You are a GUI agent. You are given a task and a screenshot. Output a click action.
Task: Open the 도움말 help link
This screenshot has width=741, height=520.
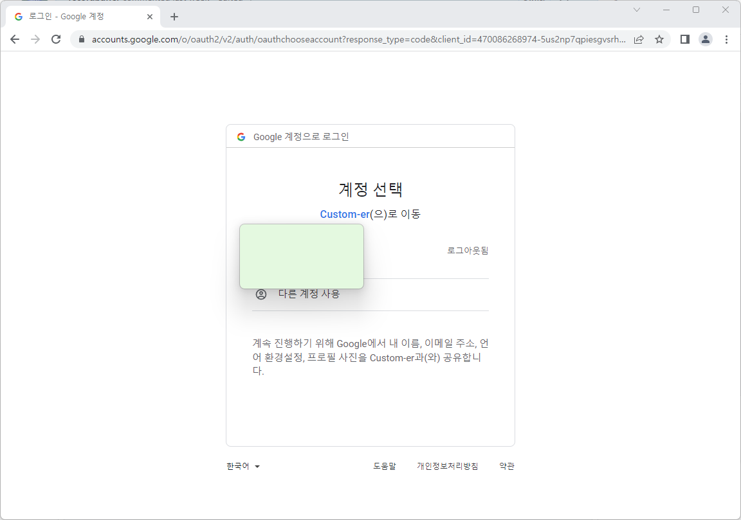click(384, 466)
